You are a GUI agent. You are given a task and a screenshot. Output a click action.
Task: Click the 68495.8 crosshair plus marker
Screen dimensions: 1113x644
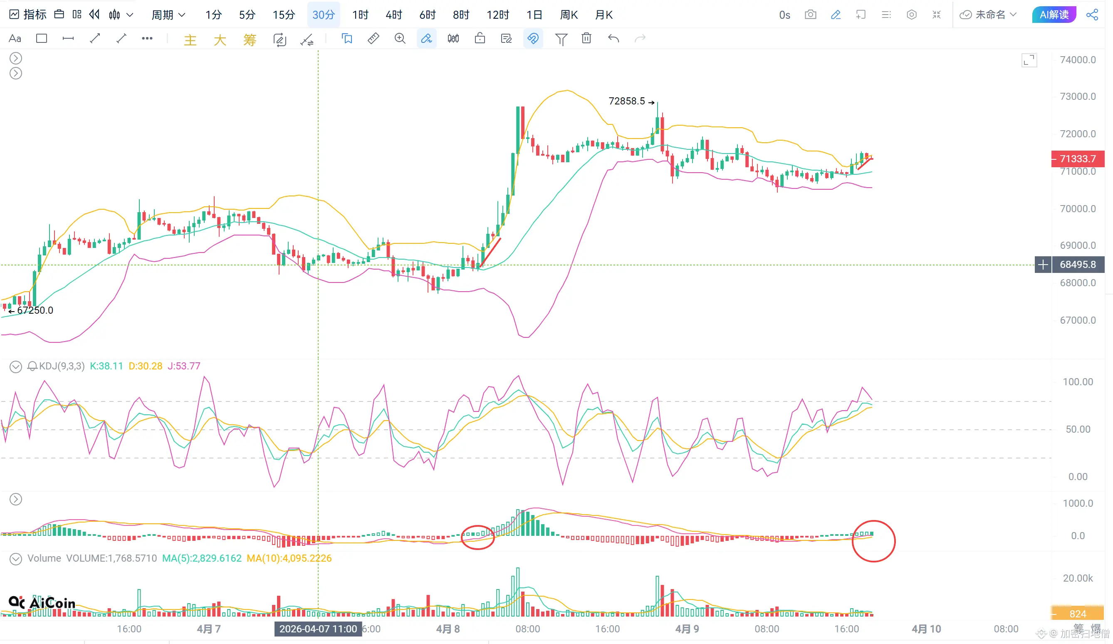coord(1043,265)
